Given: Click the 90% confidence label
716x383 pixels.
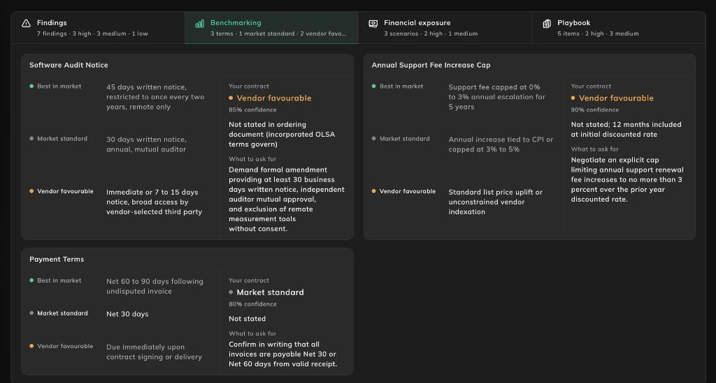Looking at the screenshot, I should click(594, 110).
